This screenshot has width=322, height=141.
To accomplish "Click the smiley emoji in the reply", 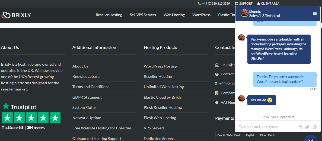I will click(x=270, y=100).
